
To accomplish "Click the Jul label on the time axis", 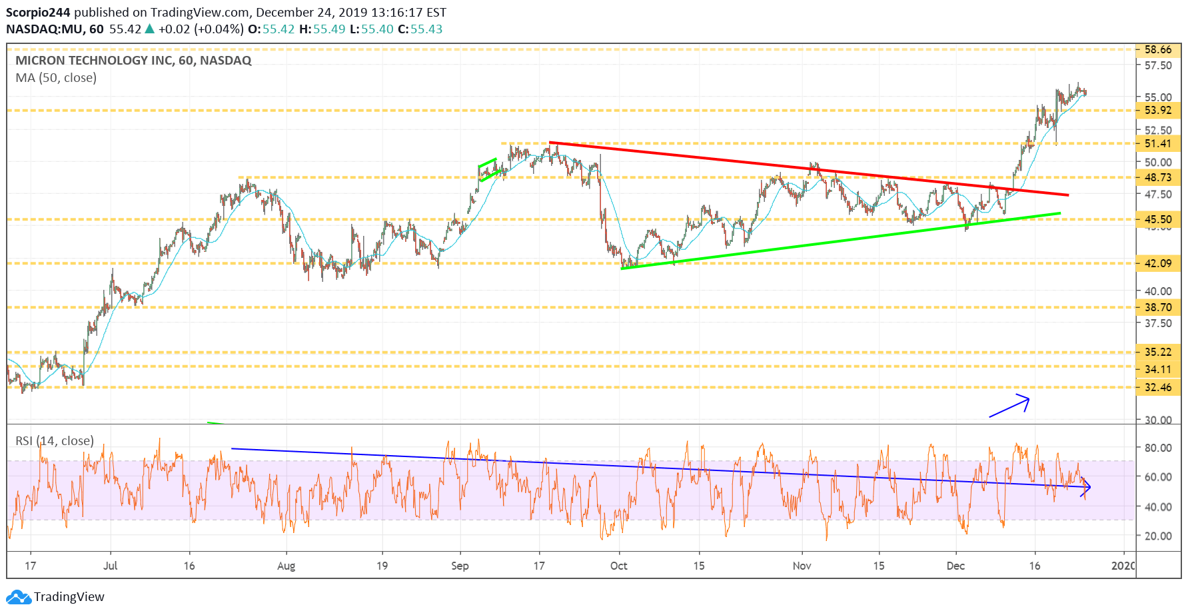I will 111,566.
